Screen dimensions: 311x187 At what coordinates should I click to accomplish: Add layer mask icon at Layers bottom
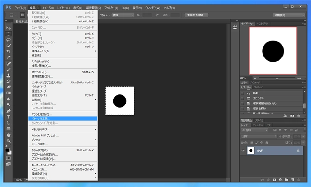[x=274, y=180]
